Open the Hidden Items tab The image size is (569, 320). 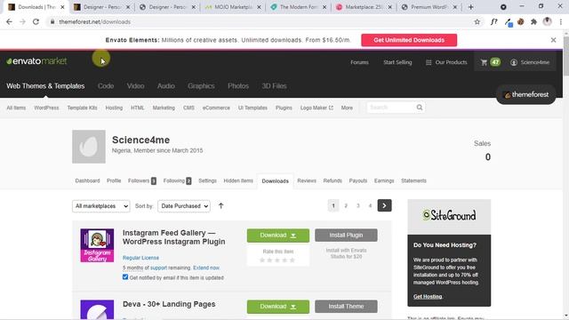238,180
